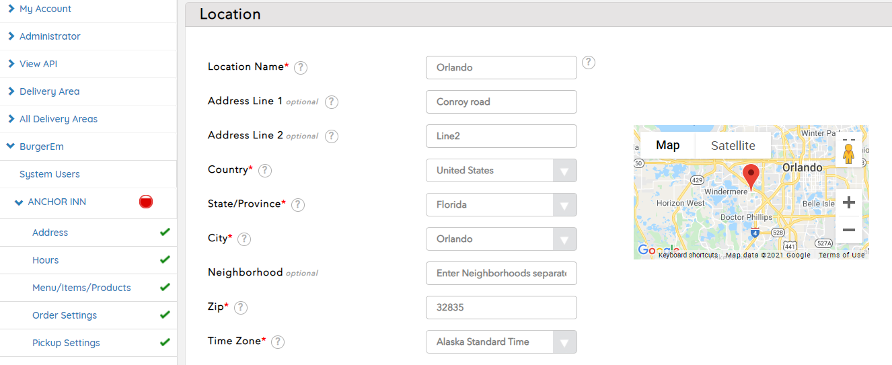Open Menu/Items/Products settings
Image resolution: width=892 pixels, height=365 pixels.
(81, 288)
